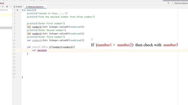Select the Relational_Operator.kt editor tab

point(36,7)
